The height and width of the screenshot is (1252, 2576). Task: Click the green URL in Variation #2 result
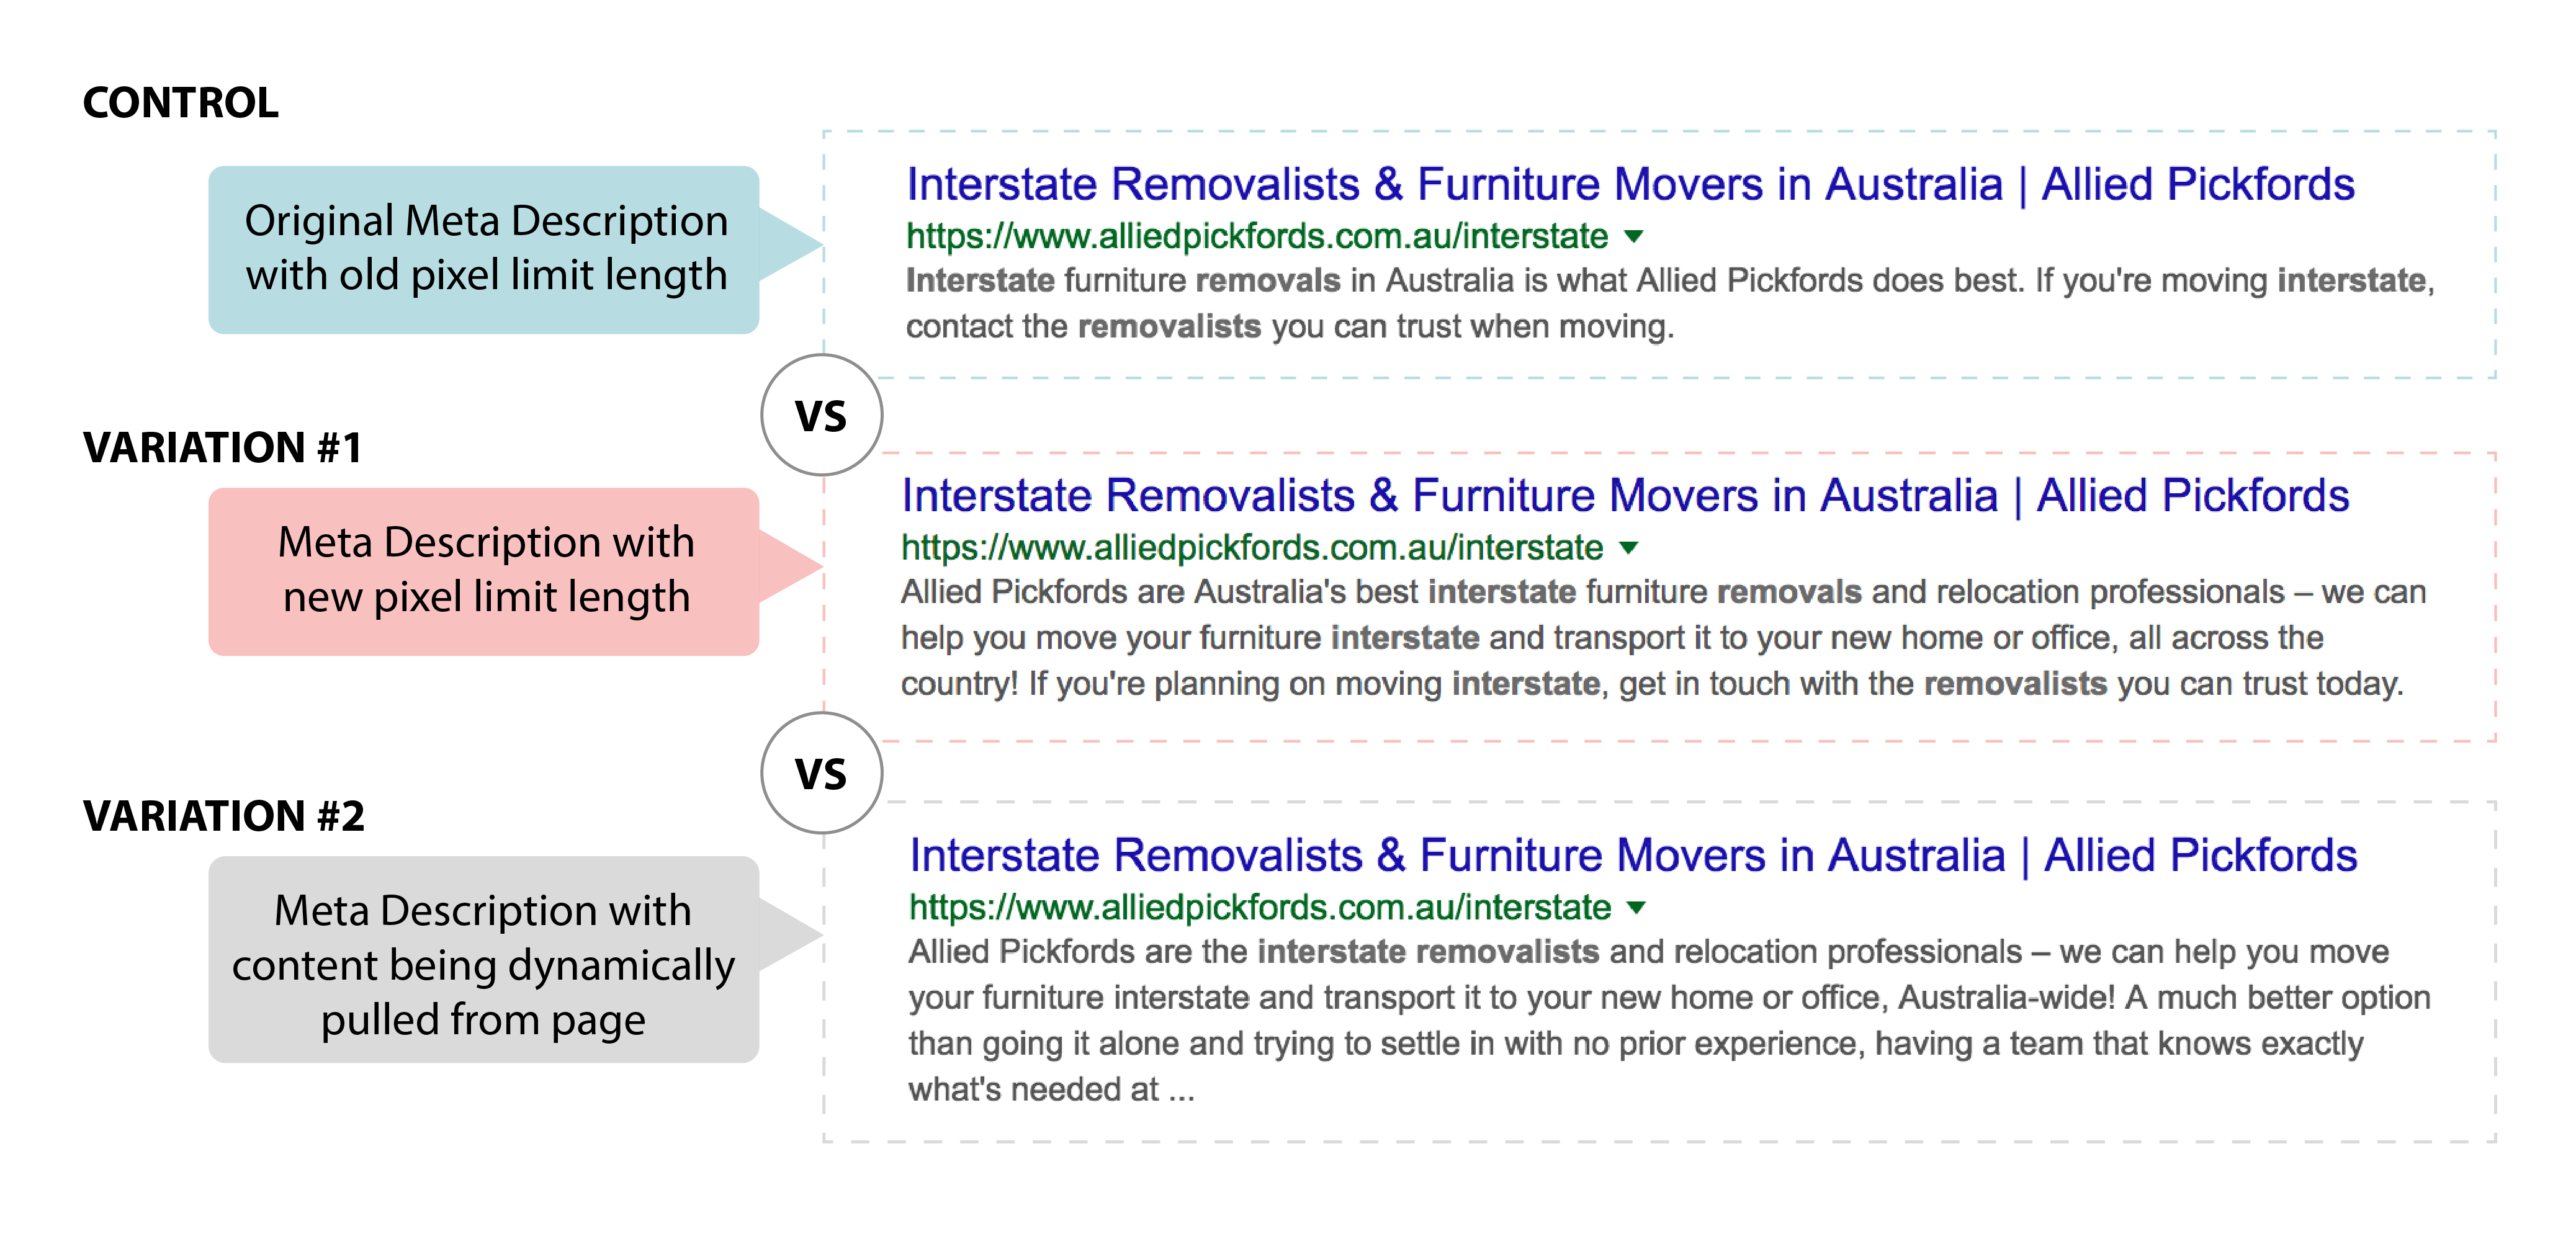(x=1259, y=908)
